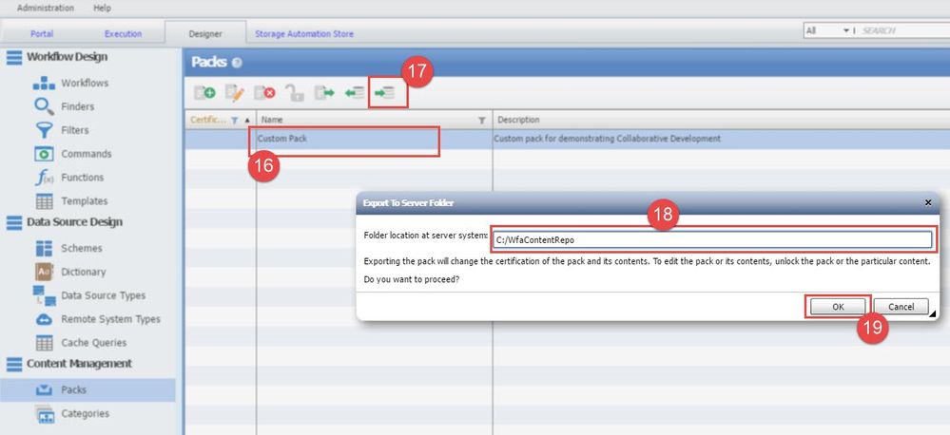Viewport: 950px width, 435px height.
Task: Select Remote System Types label
Action: (x=110, y=319)
